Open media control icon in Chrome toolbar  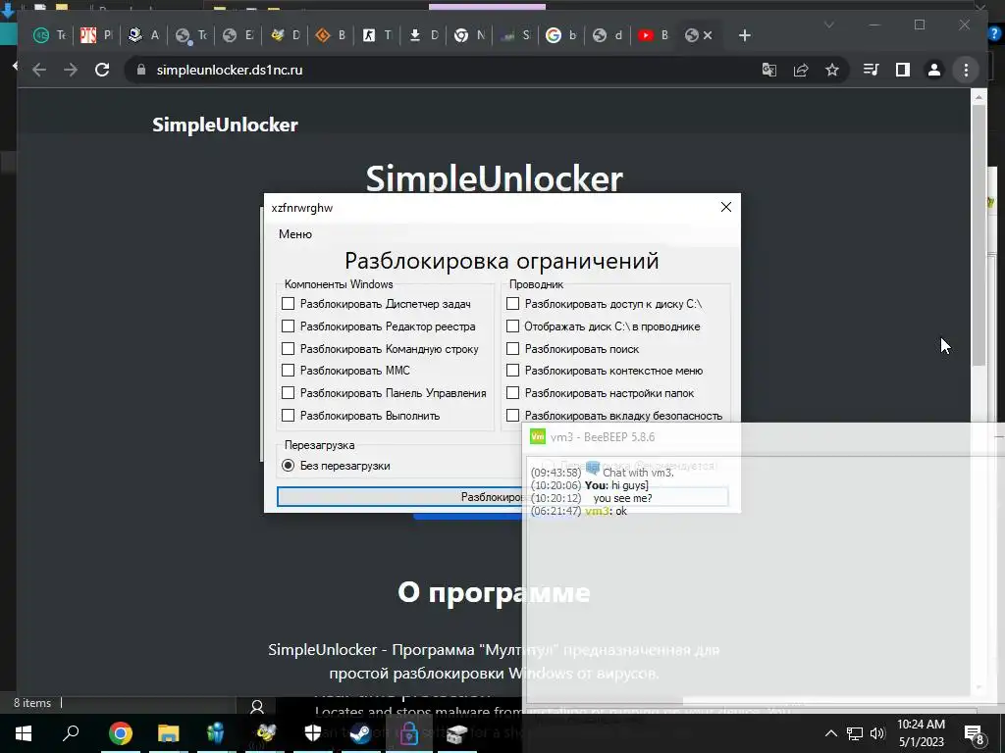(x=872, y=70)
